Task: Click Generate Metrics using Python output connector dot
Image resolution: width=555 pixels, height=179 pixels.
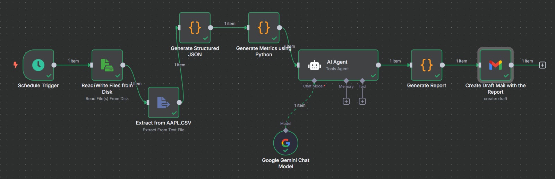Action: click(280, 28)
